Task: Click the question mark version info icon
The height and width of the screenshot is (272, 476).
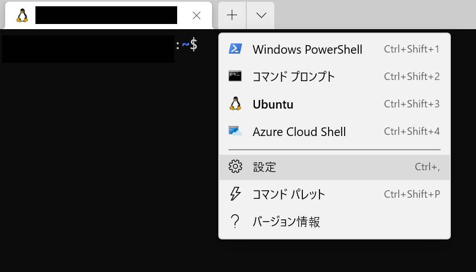Action: click(x=235, y=222)
